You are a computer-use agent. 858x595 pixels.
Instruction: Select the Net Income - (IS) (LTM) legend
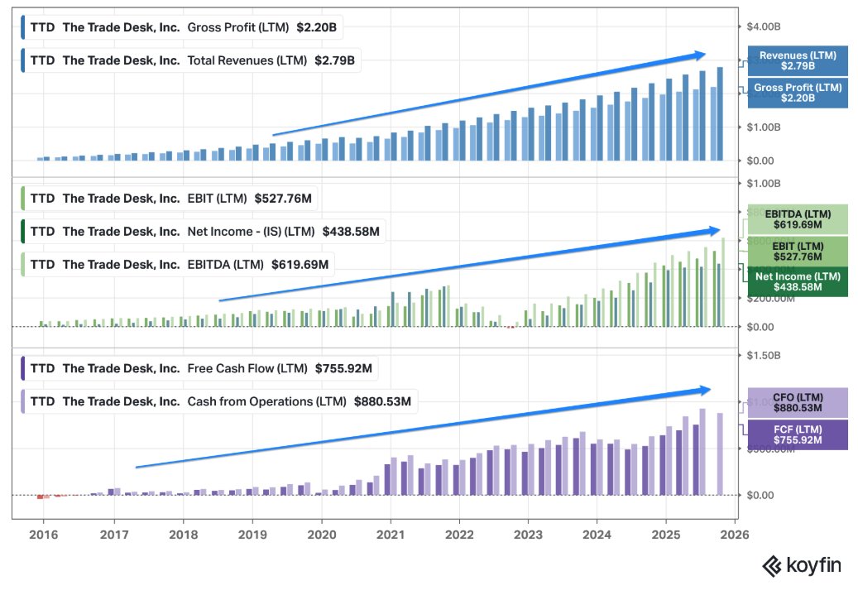coord(203,232)
